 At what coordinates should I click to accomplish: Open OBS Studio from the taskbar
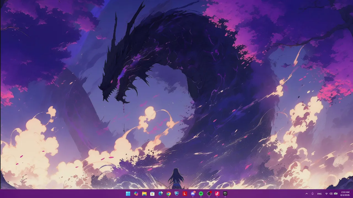[x=209, y=194]
